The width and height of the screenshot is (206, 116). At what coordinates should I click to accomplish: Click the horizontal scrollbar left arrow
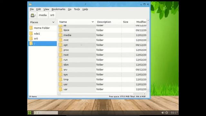point(59,94)
